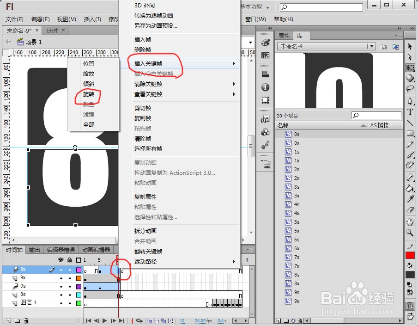The width and height of the screenshot is (418, 326).
Task: Lock the 9s layer
Action: click(70, 287)
